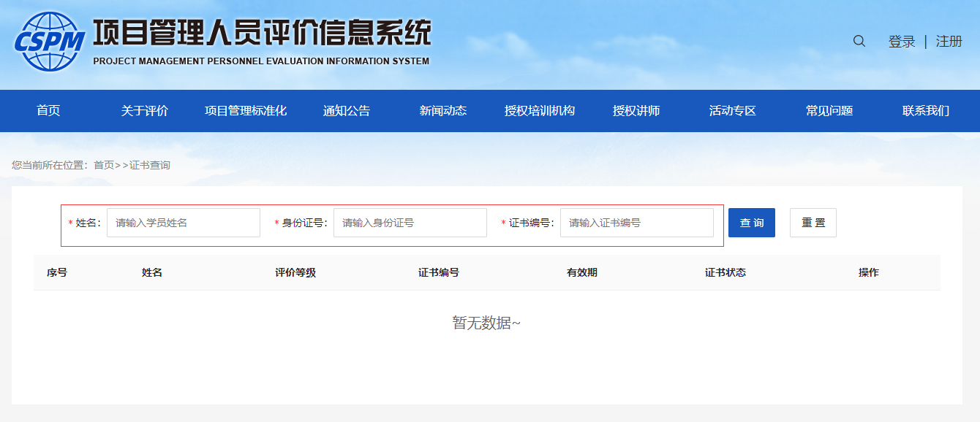The height and width of the screenshot is (422, 980).
Task: Click 首页 in the breadcrumb path
Action: click(104, 165)
